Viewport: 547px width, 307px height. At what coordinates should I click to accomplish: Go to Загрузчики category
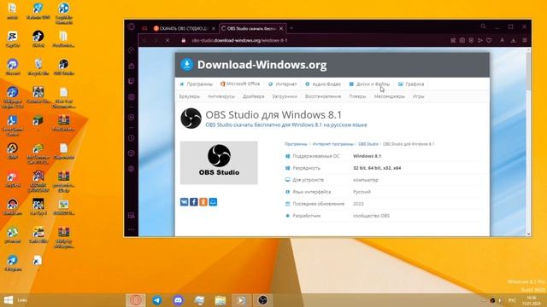coord(285,96)
